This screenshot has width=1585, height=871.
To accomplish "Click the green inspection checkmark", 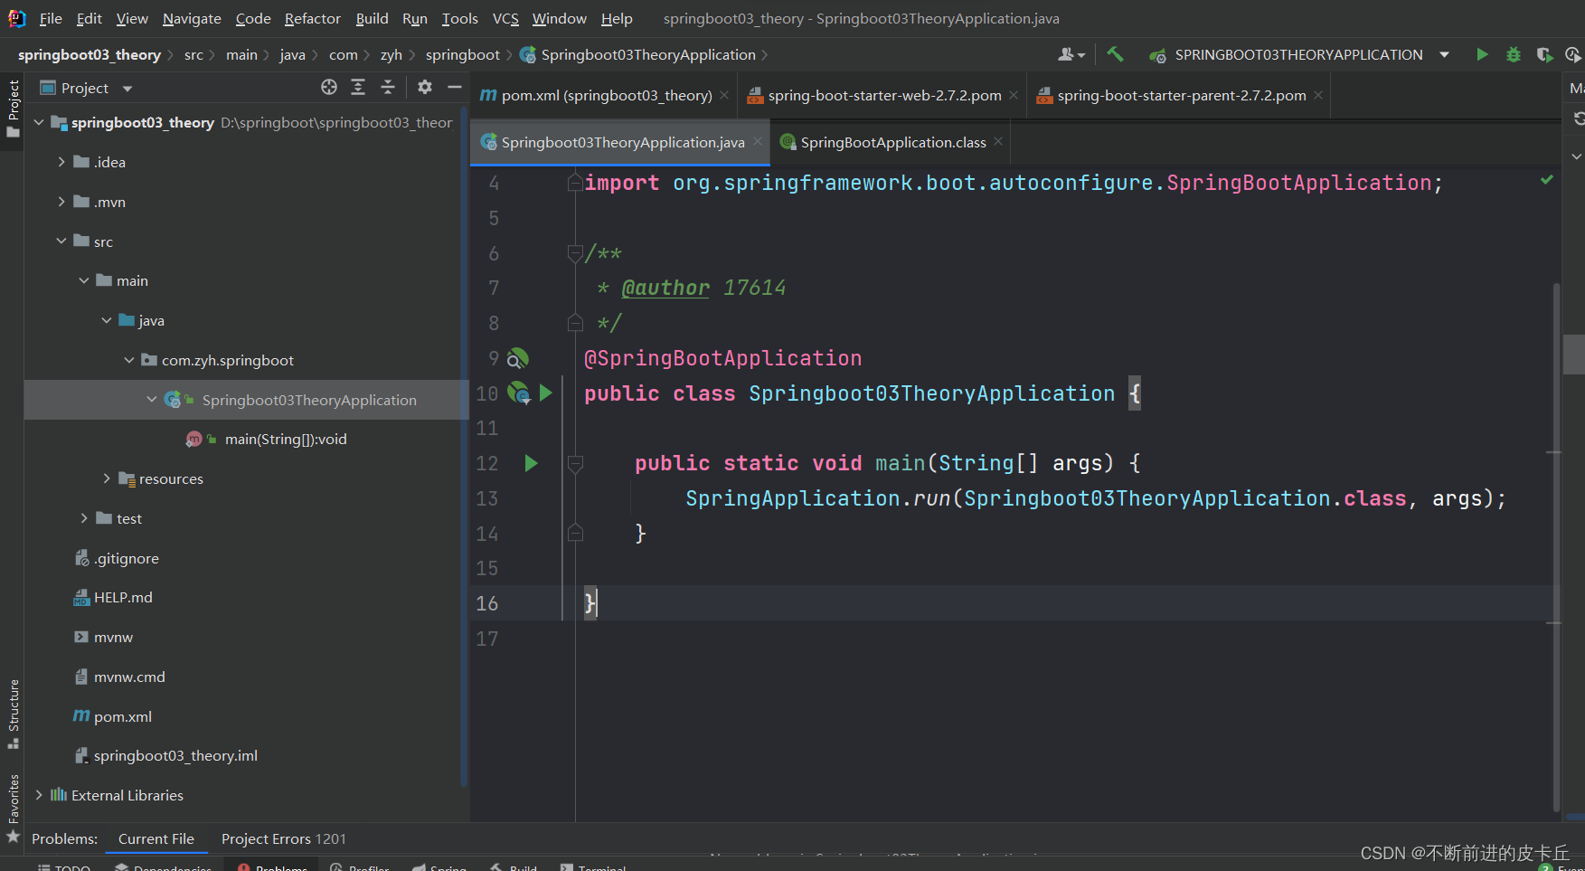I will [x=1547, y=180].
